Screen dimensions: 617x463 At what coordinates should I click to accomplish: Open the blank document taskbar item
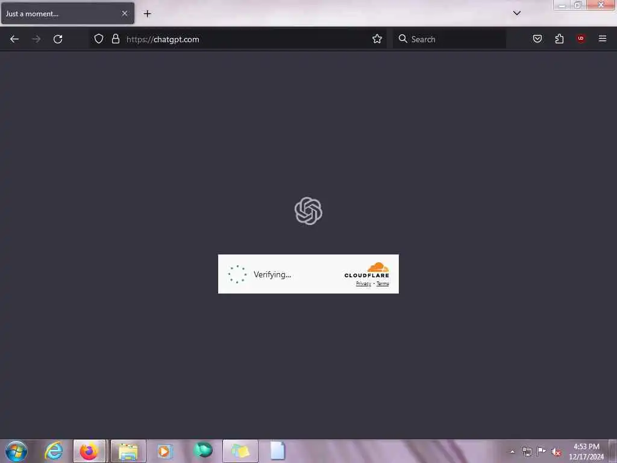[277, 451]
